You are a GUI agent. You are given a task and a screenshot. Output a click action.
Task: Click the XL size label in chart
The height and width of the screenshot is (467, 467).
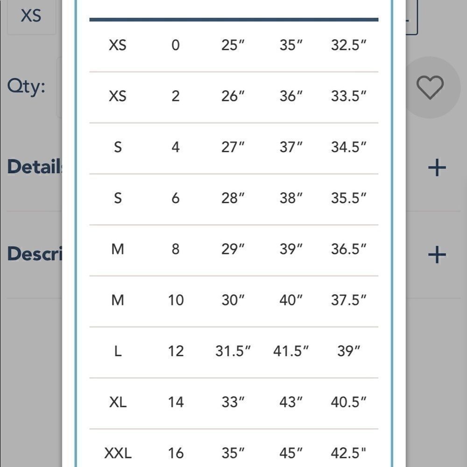tap(118, 402)
